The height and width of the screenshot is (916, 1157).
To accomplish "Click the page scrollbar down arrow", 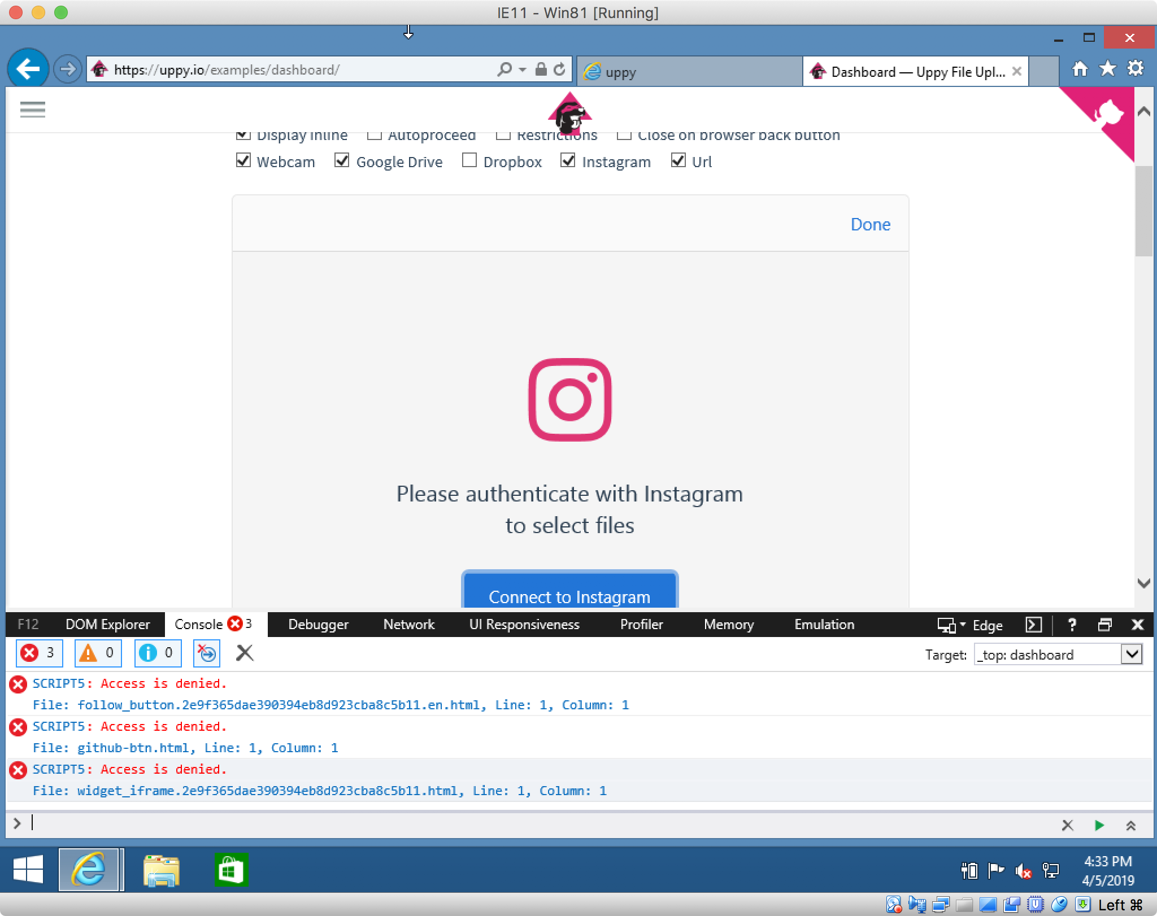I will coord(1144,583).
